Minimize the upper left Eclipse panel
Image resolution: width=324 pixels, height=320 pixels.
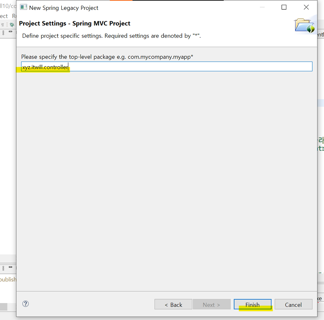click(10, 32)
